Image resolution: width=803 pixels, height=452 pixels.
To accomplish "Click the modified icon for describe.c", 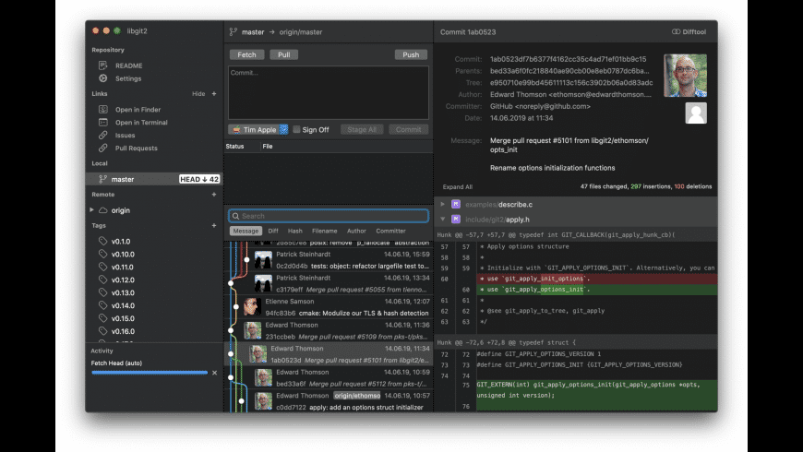I will 456,204.
